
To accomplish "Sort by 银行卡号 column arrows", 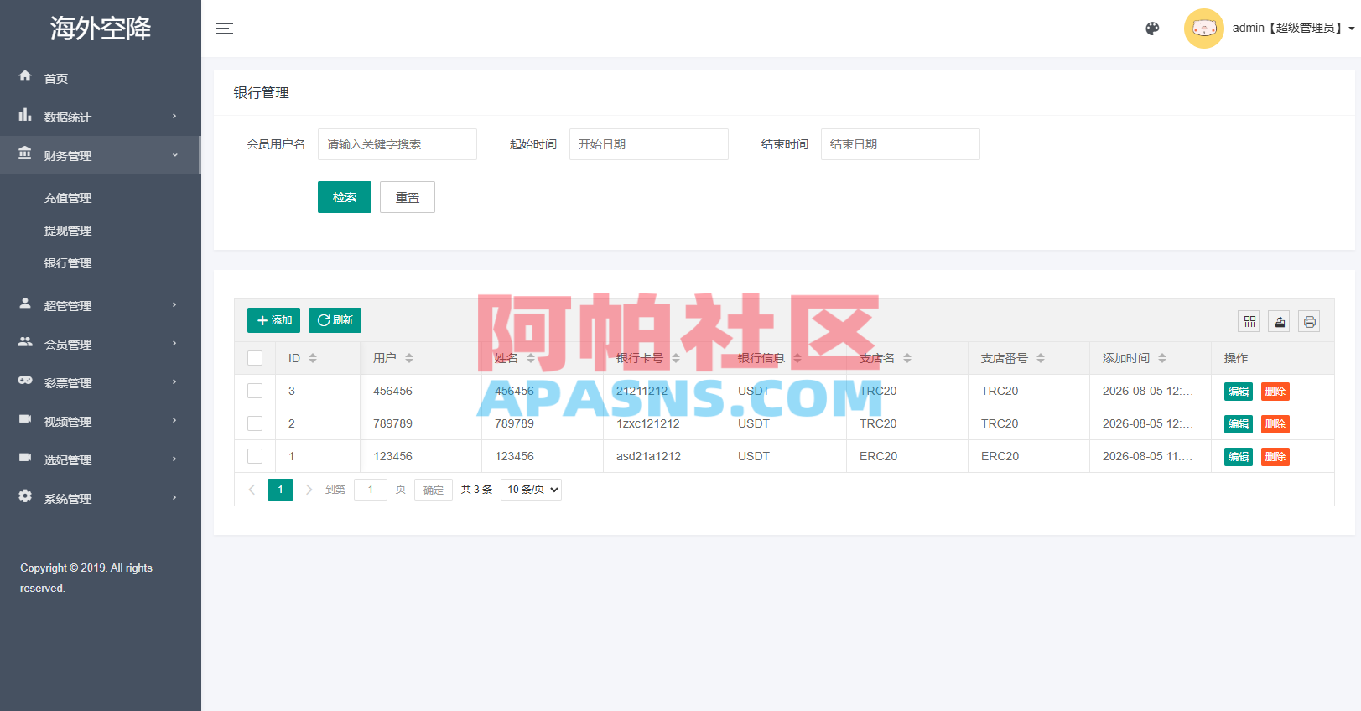I will coord(676,358).
